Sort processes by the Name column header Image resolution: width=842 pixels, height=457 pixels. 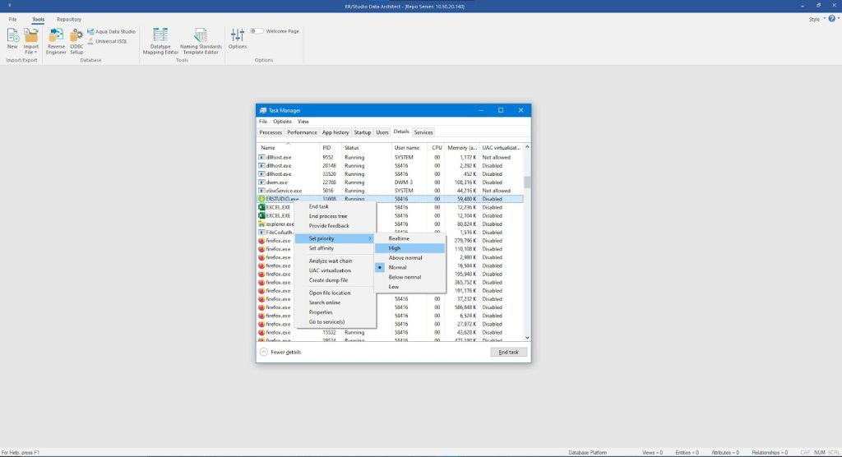tap(289, 148)
